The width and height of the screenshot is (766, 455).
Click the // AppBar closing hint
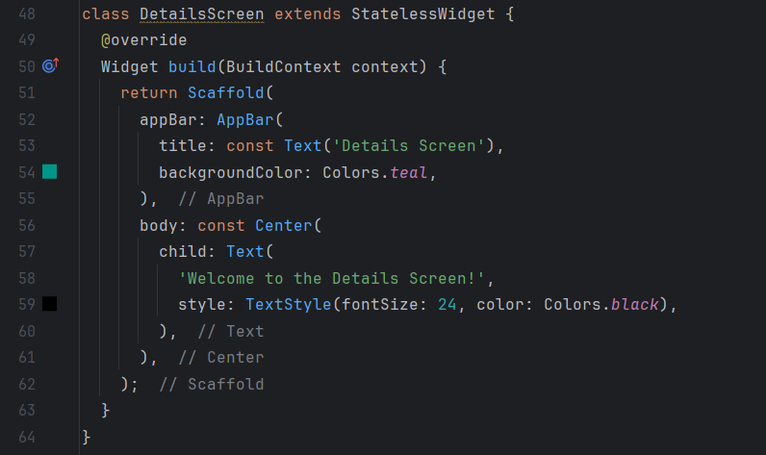[x=220, y=199]
